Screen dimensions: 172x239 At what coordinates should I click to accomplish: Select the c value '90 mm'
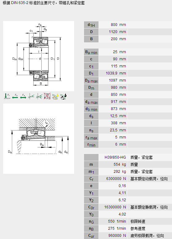click(x=119, y=59)
